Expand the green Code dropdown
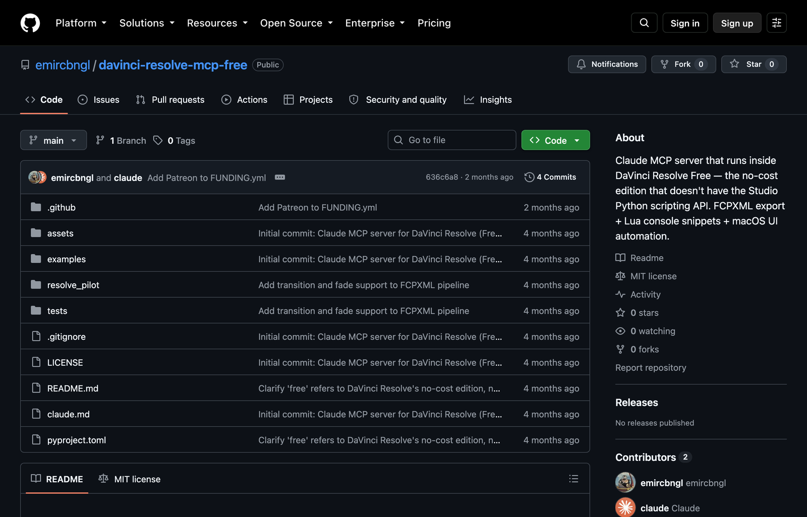Screen dimensions: 807x517 (x=555, y=140)
